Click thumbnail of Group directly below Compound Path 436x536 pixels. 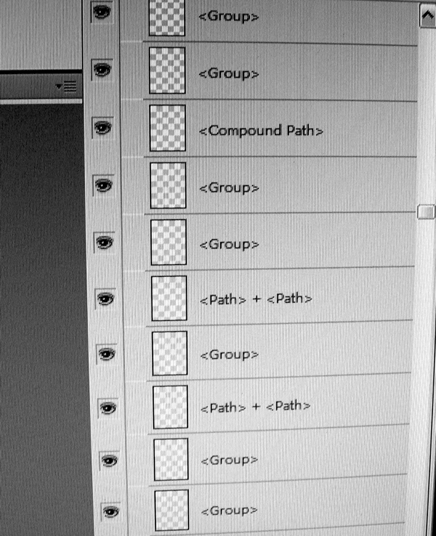(168, 185)
